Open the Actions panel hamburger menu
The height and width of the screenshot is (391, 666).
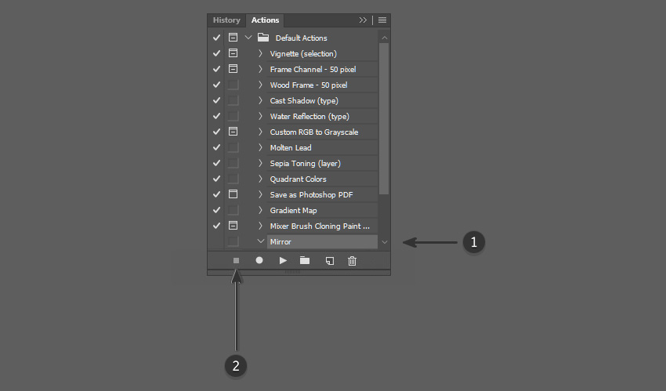point(382,20)
